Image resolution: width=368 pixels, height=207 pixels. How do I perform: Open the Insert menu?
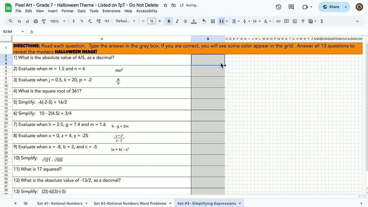(x=53, y=11)
